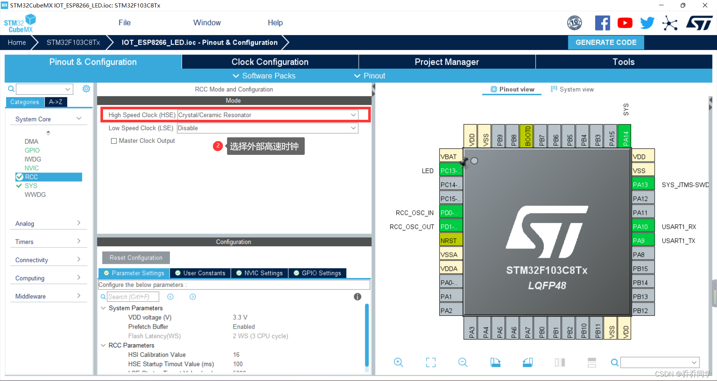The height and width of the screenshot is (381, 717).
Task: Expand the Timers category
Action: (x=48, y=241)
